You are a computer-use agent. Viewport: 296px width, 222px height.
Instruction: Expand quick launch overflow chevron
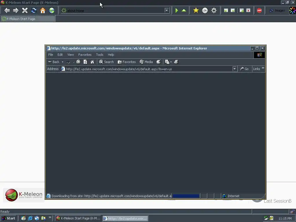point(50,217)
